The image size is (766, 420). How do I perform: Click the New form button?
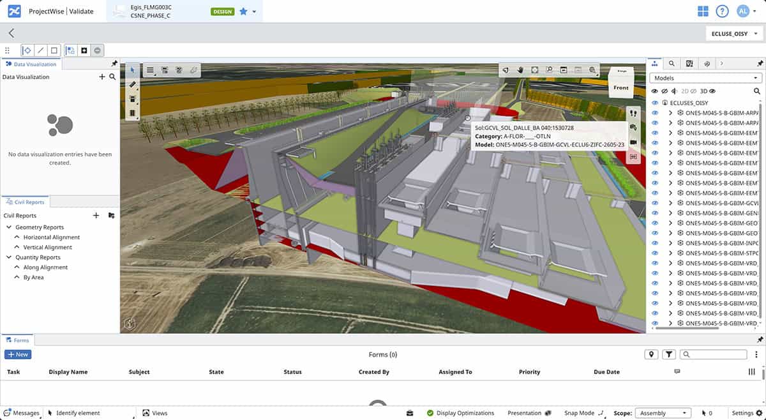coord(18,354)
